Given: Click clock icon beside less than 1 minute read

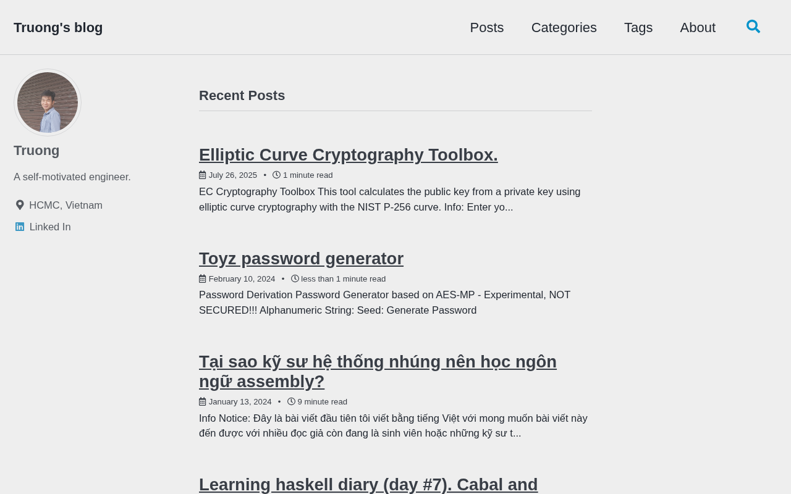Looking at the screenshot, I should click(295, 278).
